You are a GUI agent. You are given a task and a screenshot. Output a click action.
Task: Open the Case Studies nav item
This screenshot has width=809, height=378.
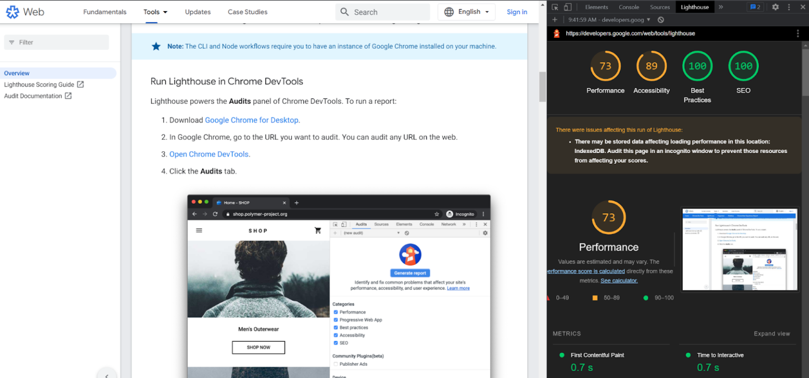pos(248,12)
